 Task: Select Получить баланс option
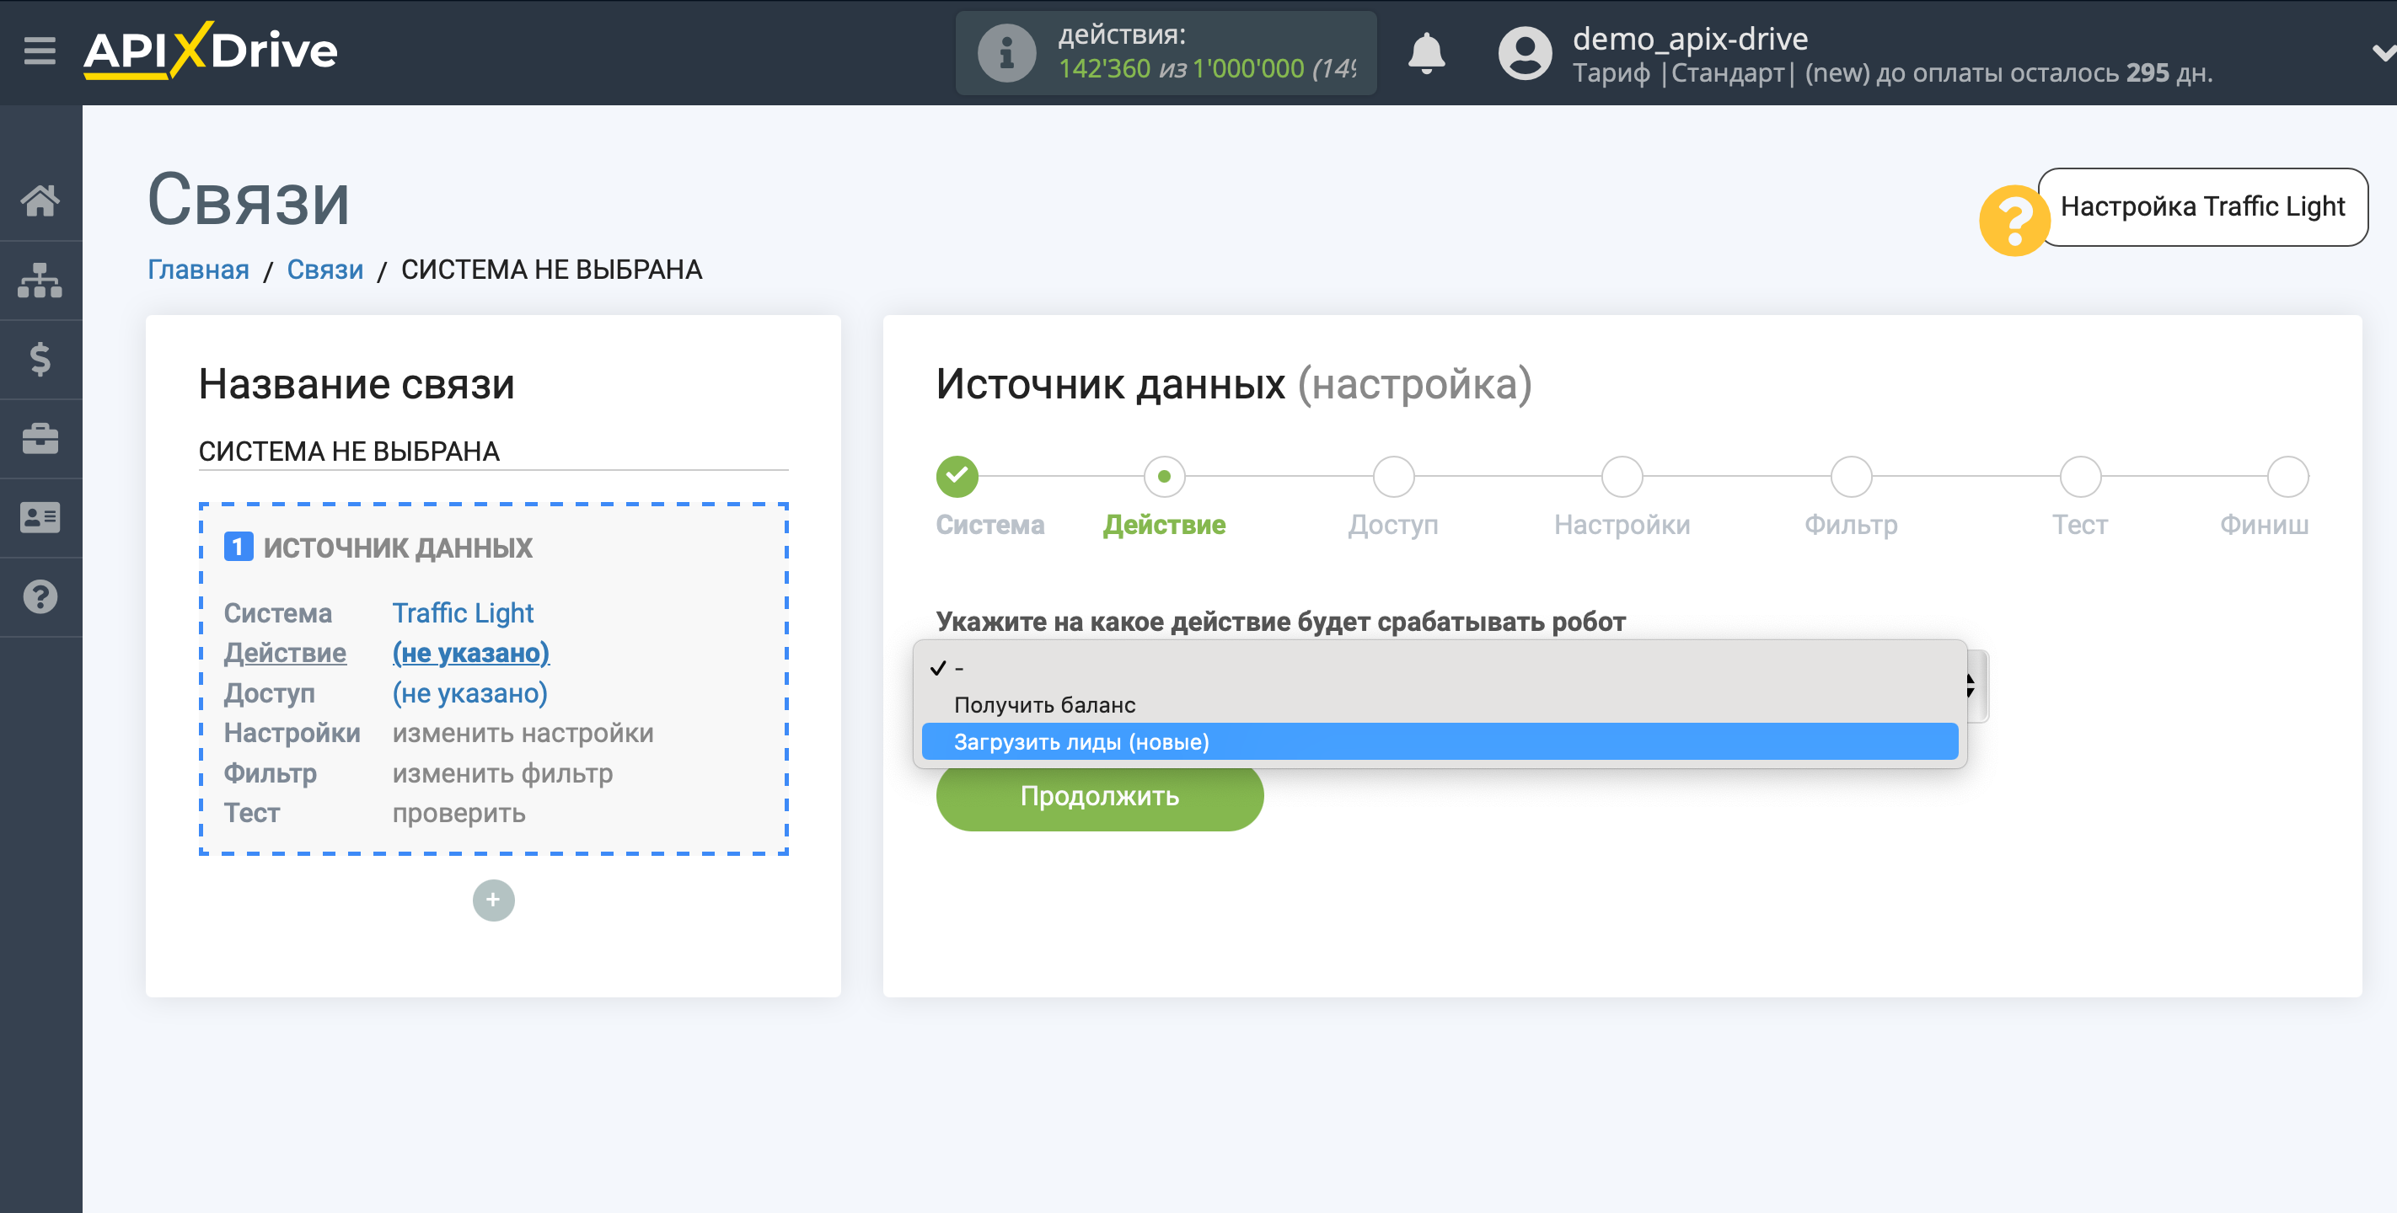pos(1440,705)
